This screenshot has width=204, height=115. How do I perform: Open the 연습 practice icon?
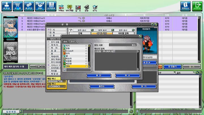pos(40,6)
